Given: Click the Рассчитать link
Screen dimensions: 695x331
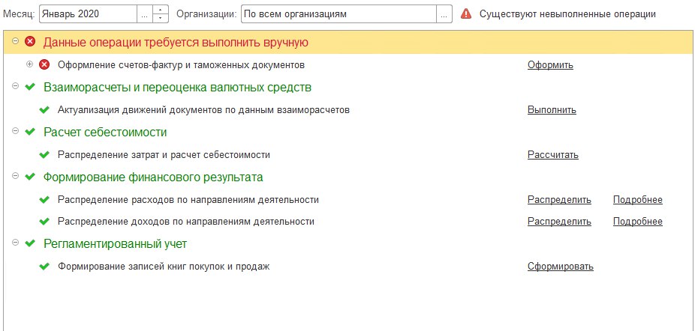Looking at the screenshot, I should pos(552,155).
